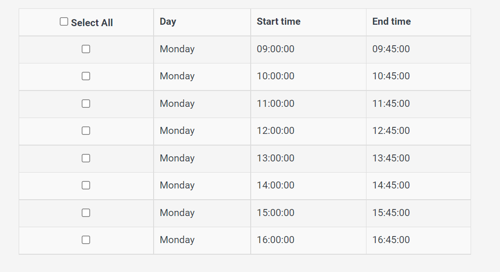Click the Start time column header
The image size is (500, 272).
[x=278, y=21]
